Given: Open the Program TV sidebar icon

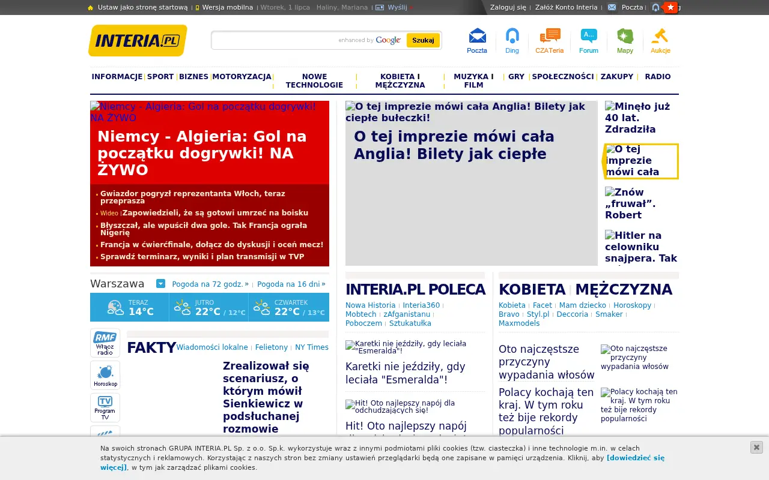Looking at the screenshot, I should click(x=105, y=407).
